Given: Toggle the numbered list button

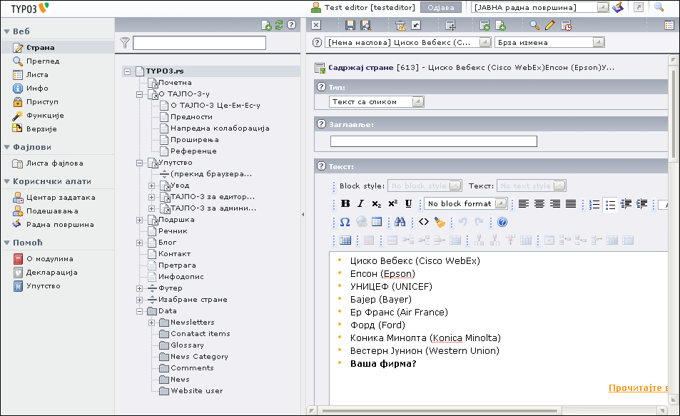Looking at the screenshot, I should (x=594, y=204).
